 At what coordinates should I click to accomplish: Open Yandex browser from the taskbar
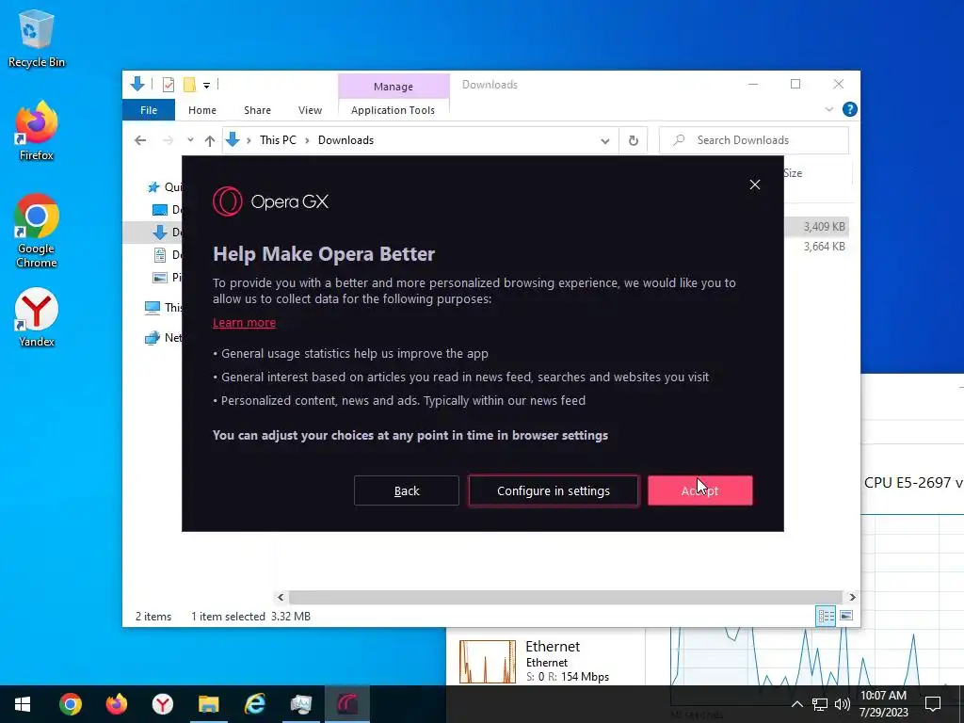coord(162,704)
